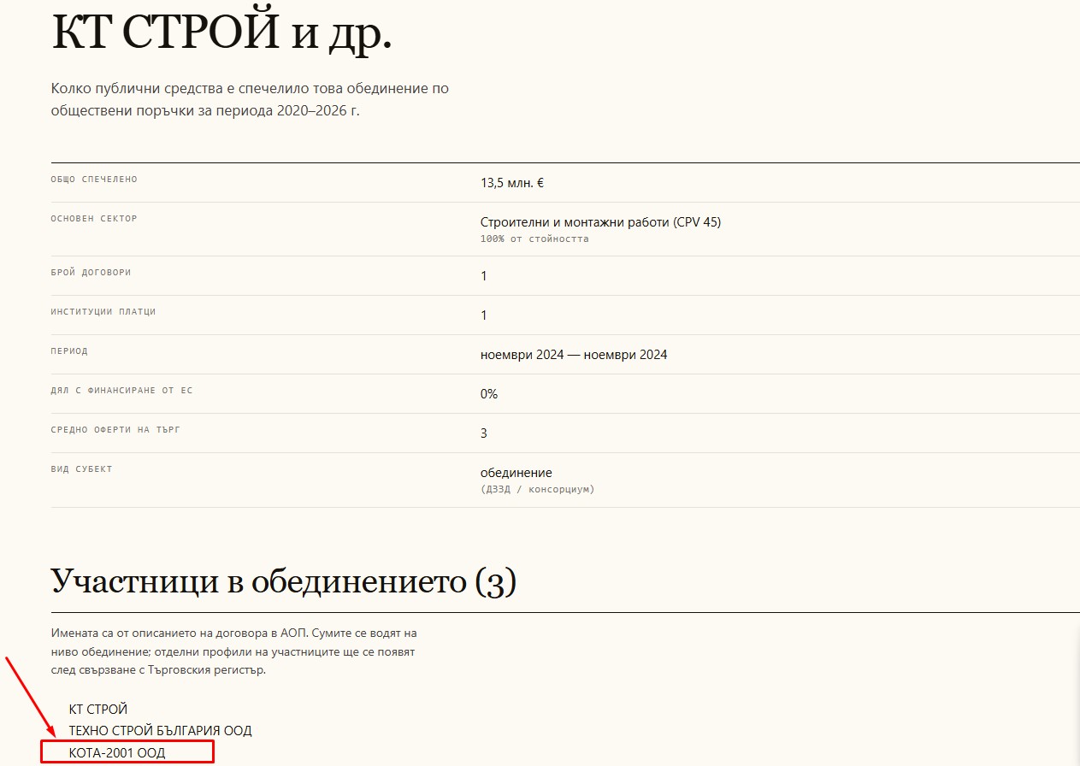Select period value 'ноември 2024 — ноември 2024'
1080x766 pixels.
574,355
